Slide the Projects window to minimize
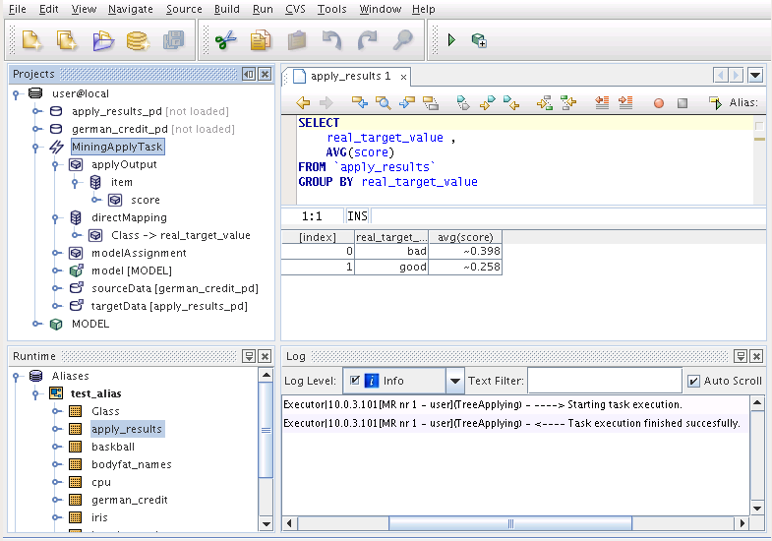This screenshot has width=772, height=541. click(249, 75)
